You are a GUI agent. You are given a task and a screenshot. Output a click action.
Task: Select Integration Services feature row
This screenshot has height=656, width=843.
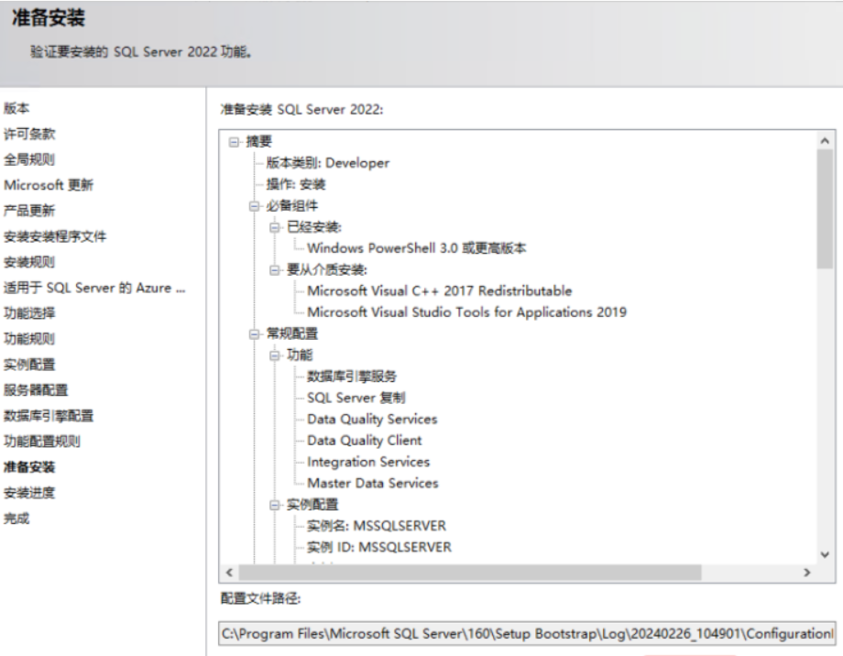pyautogui.click(x=368, y=462)
